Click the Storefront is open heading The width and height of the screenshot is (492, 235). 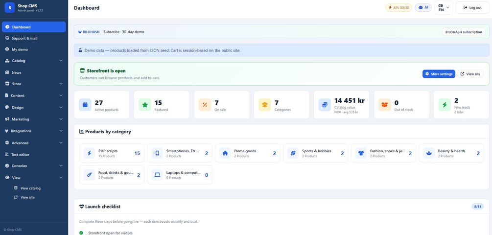click(106, 71)
